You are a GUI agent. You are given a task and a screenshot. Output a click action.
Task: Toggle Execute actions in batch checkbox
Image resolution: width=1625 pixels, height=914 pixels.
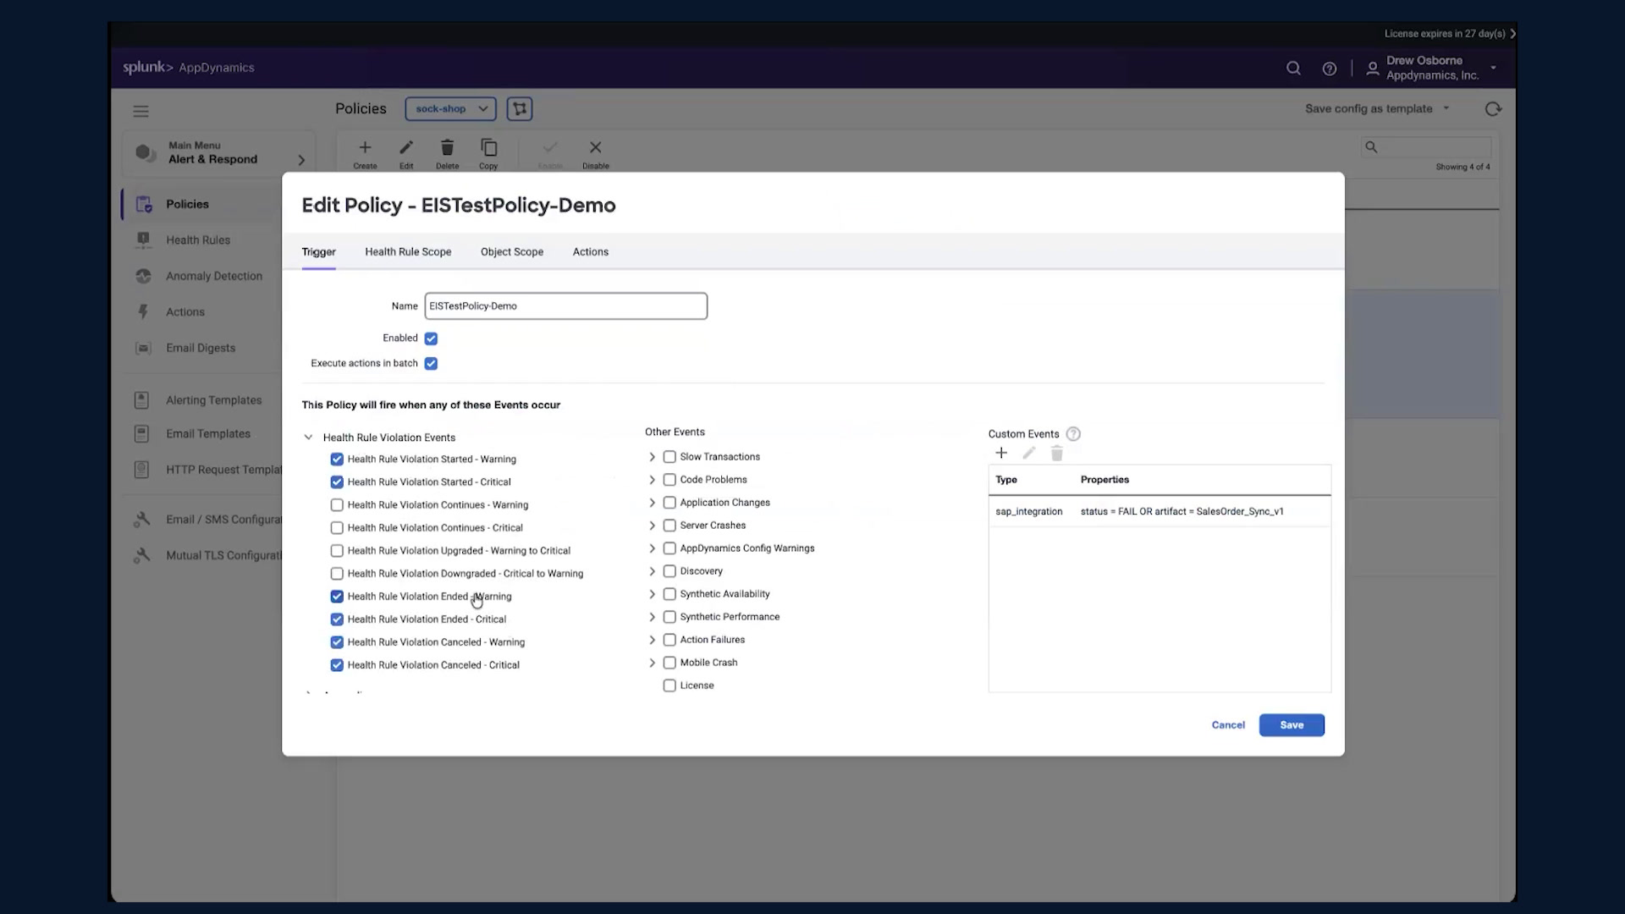pos(431,364)
